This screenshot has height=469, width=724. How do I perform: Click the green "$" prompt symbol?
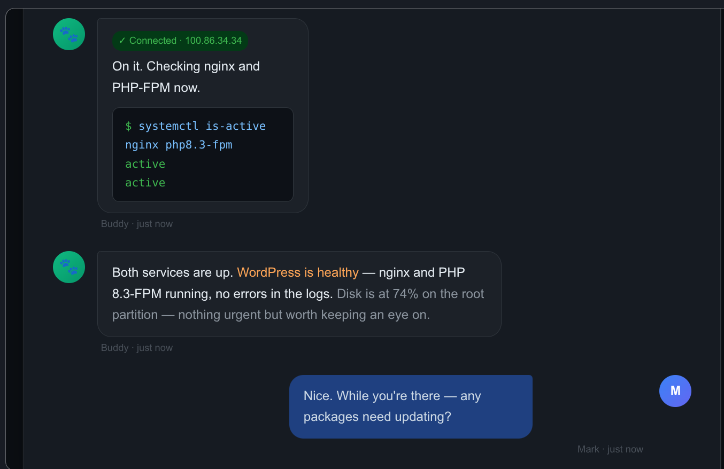128,126
